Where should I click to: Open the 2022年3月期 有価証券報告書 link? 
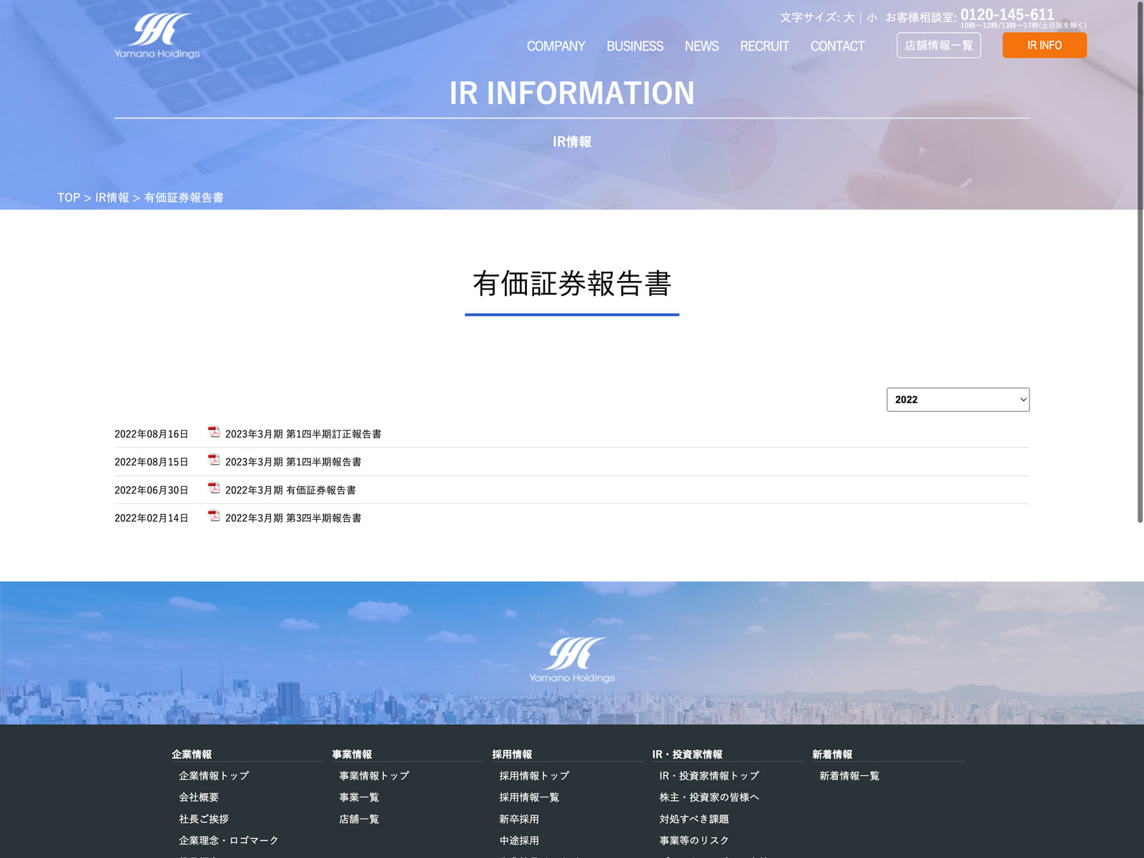[290, 490]
